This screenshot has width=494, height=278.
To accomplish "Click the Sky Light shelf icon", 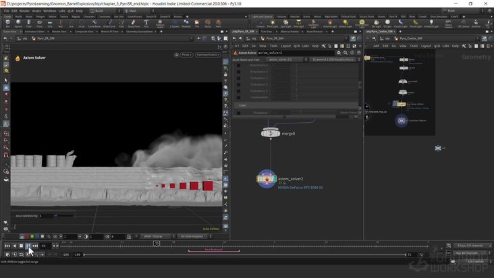I will click(377, 24).
